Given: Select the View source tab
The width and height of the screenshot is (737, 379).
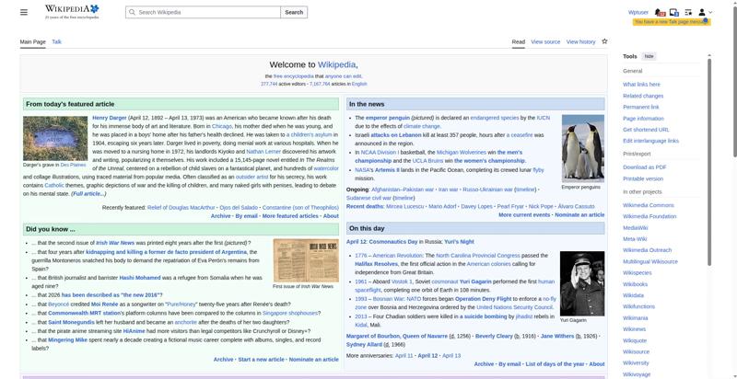Looking at the screenshot, I should pos(545,41).
